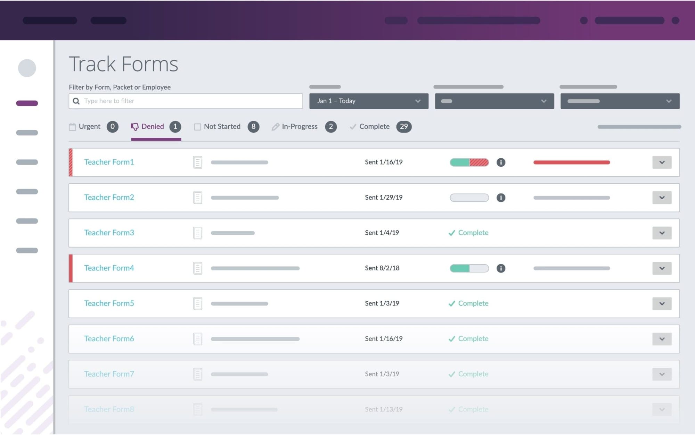This screenshot has height=435, width=695.
Task: Select the Not Started tab
Action: click(222, 126)
